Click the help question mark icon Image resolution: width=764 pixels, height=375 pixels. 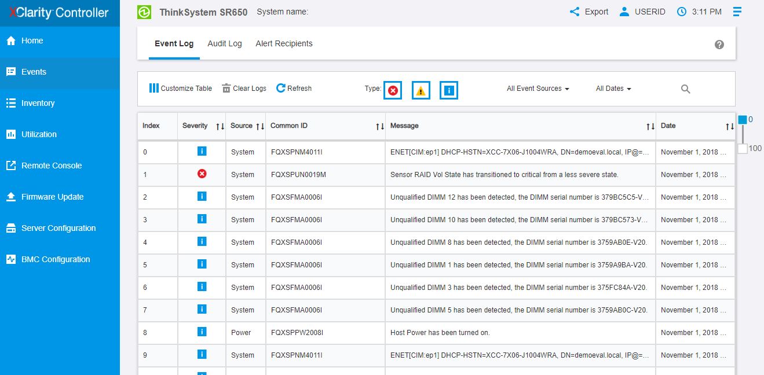point(719,45)
